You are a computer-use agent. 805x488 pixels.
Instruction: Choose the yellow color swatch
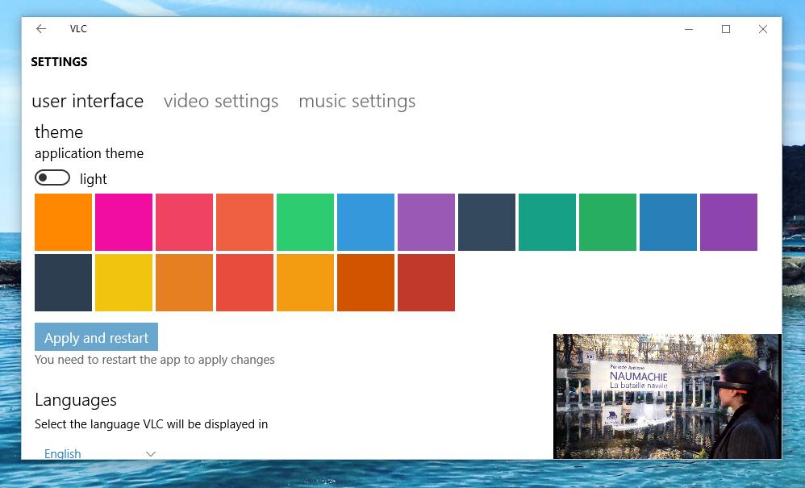tap(123, 283)
